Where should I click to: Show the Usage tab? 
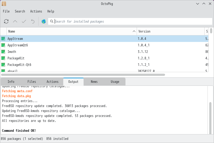point(115,82)
